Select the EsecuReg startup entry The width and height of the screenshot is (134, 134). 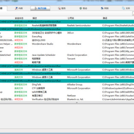(x=37, y=36)
